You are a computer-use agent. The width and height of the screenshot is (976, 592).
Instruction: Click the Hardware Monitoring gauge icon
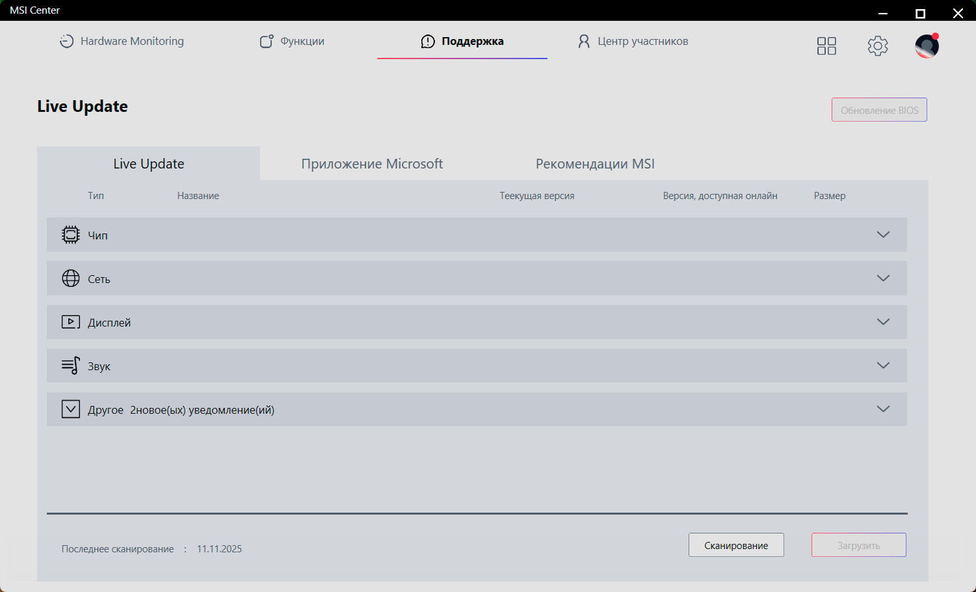66,41
